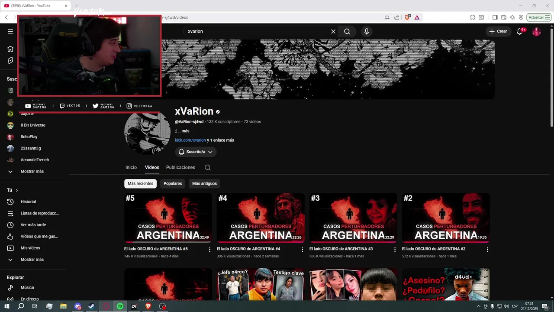Sort videos by Más antiguos chip

pos(204,184)
